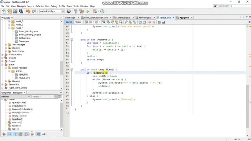Click the Save All toolbar icon
The width and height of the screenshot is (251, 141).
(x=21, y=11)
